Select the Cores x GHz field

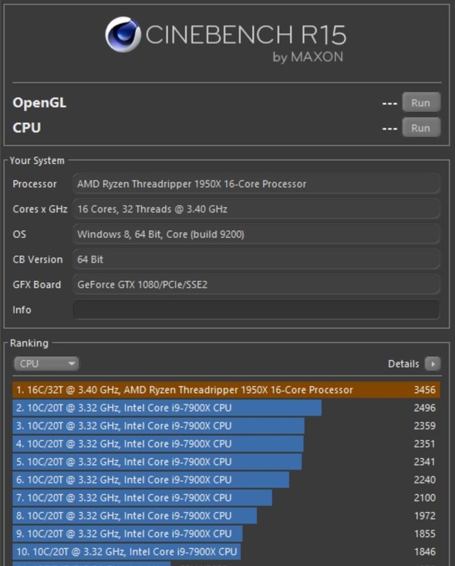(x=256, y=209)
